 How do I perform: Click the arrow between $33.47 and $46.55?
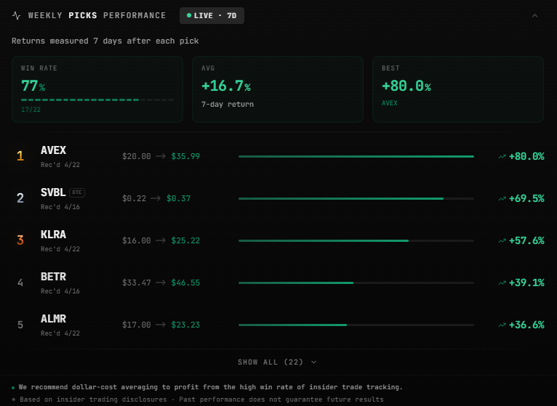(x=161, y=283)
